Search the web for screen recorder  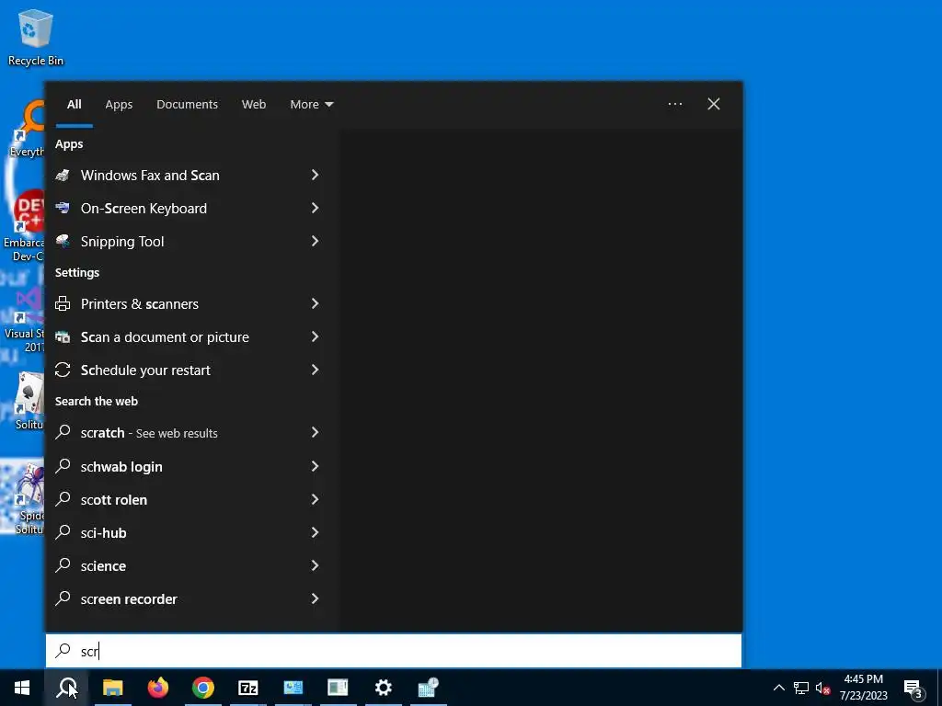(x=188, y=598)
